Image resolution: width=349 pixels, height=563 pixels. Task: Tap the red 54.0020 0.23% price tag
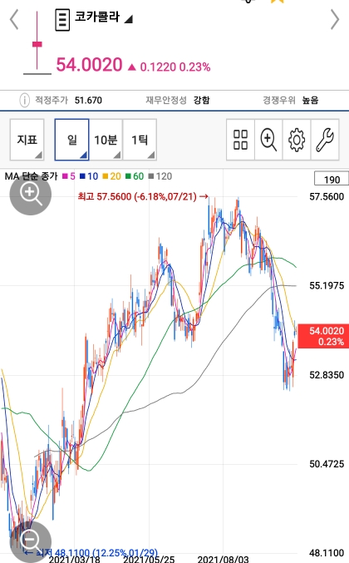(x=323, y=336)
